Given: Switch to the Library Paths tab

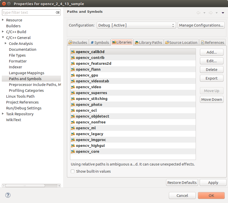Looking at the screenshot, I should (148, 42).
